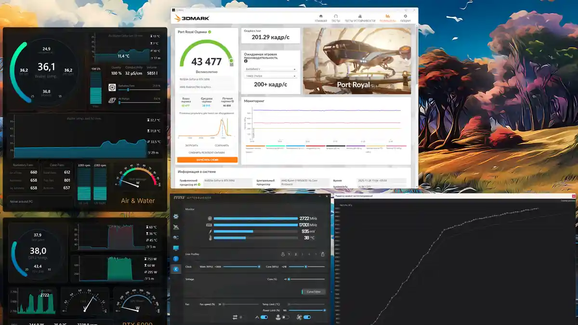This screenshot has height=325, width=578.
Task: Open the Battlefield V game dropdown
Action: click(270, 69)
